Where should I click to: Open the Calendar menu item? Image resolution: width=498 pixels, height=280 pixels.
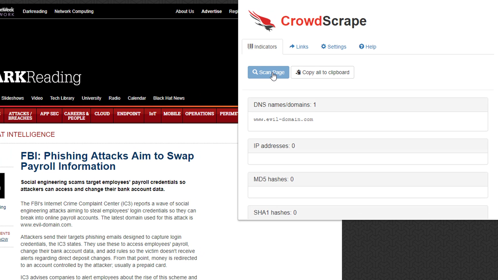(x=137, y=98)
